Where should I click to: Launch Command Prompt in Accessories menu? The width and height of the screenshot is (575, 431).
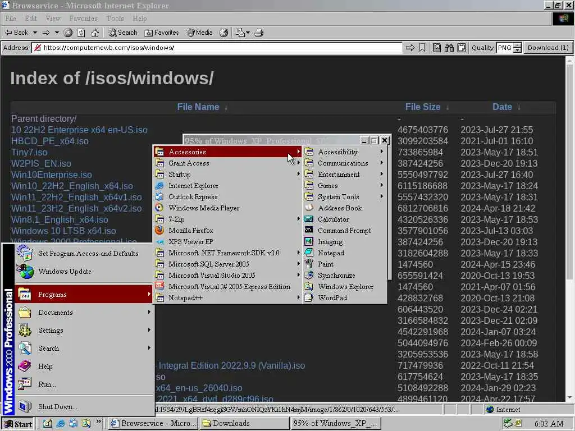pos(344,231)
